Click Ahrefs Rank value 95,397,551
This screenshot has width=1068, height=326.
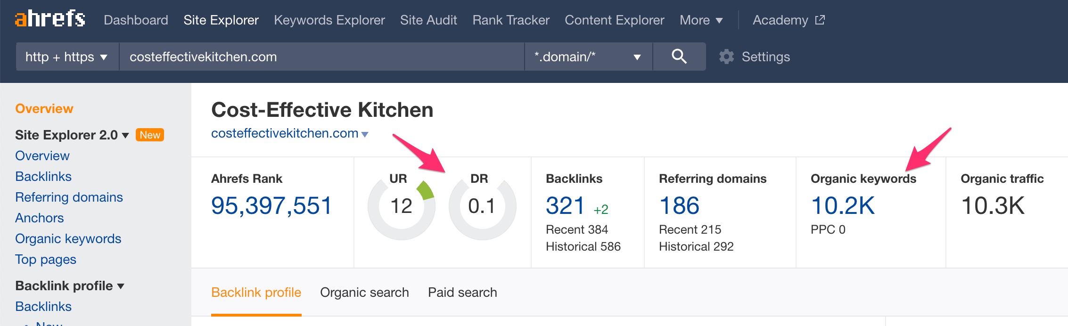pyautogui.click(x=271, y=205)
